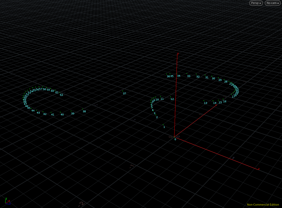Select point number 2
Viewport: 282px width, 208px height.
tap(157, 117)
